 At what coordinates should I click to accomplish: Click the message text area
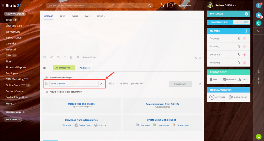coord(122,37)
